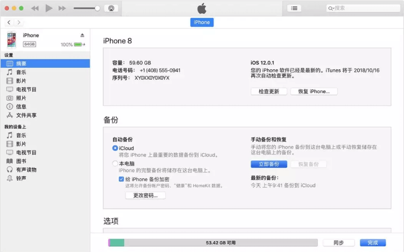Click the battery charge icon

(x=79, y=45)
